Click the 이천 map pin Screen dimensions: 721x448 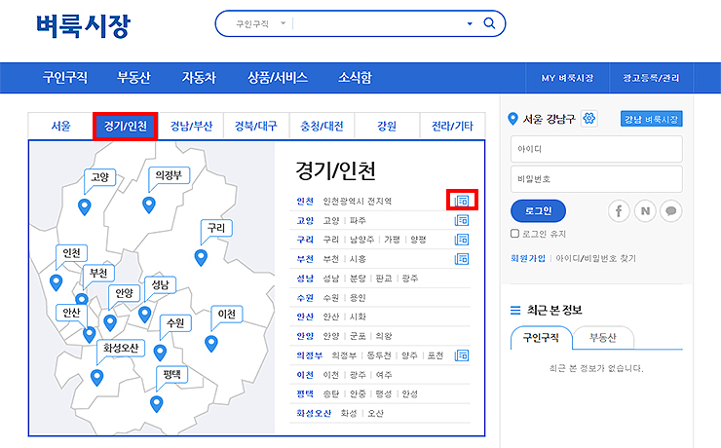click(211, 343)
